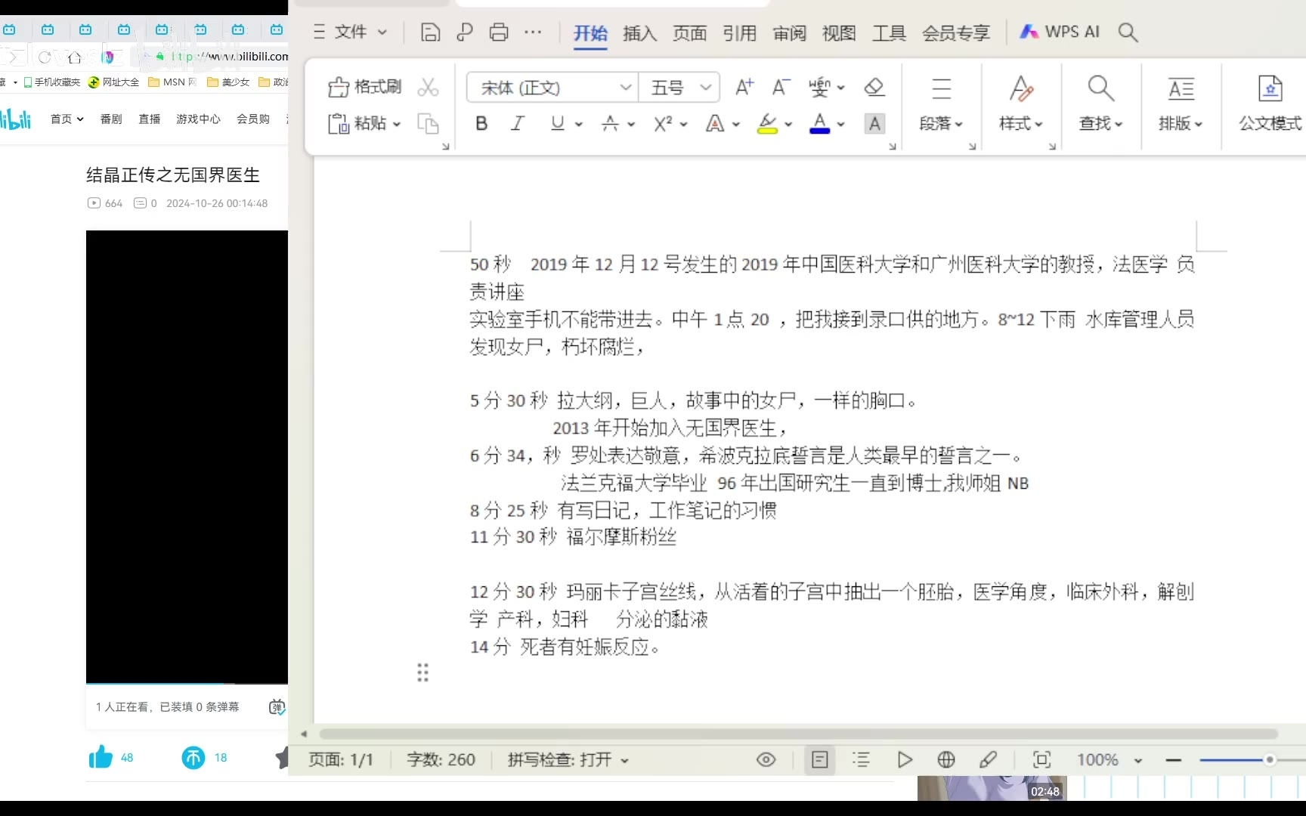Viewport: 1306px width, 816px height.
Task: Expand the 100% zoom level dropdown
Action: click(x=1138, y=761)
